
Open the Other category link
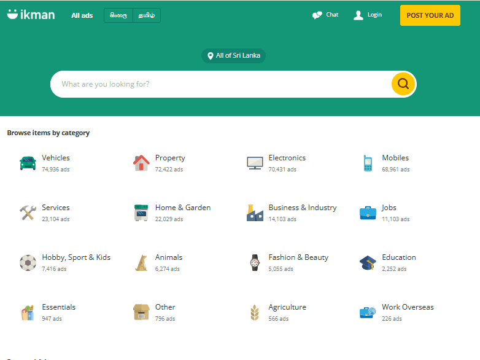tap(165, 307)
